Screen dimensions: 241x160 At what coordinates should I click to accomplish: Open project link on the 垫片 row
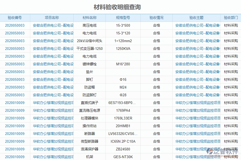[x=52, y=72]
